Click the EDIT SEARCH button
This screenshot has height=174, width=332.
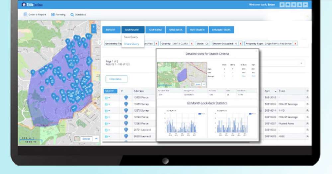[197, 30]
